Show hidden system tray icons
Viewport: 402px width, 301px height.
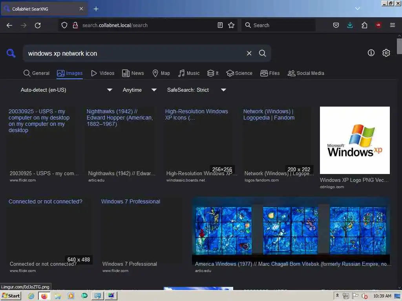[x=337, y=296]
